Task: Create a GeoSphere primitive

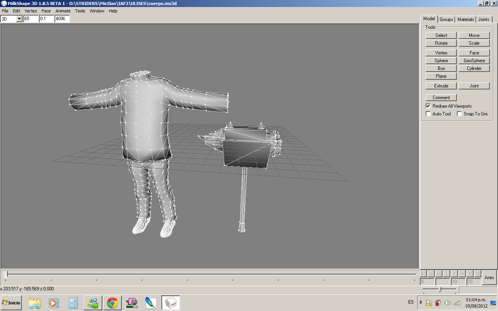Action: click(474, 61)
